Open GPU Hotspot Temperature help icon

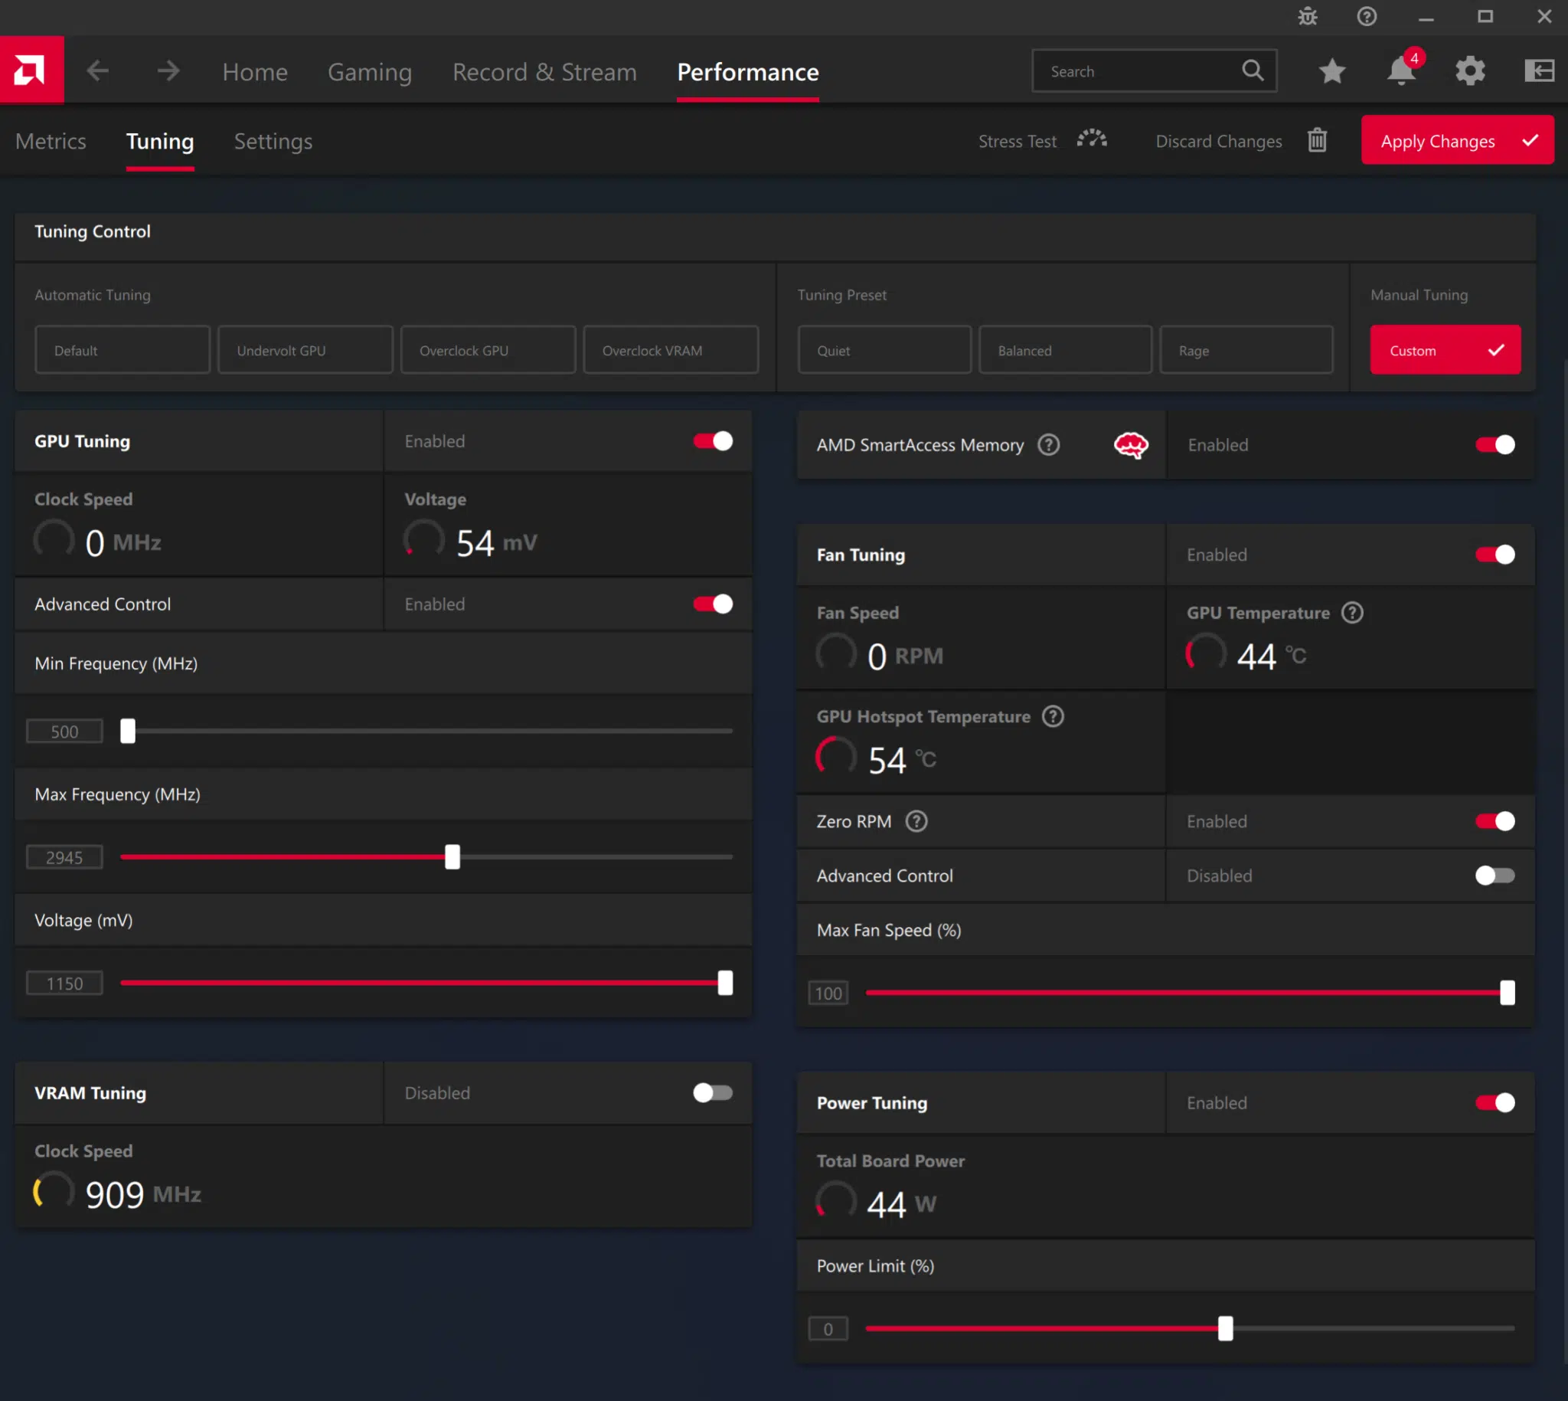point(1053,717)
